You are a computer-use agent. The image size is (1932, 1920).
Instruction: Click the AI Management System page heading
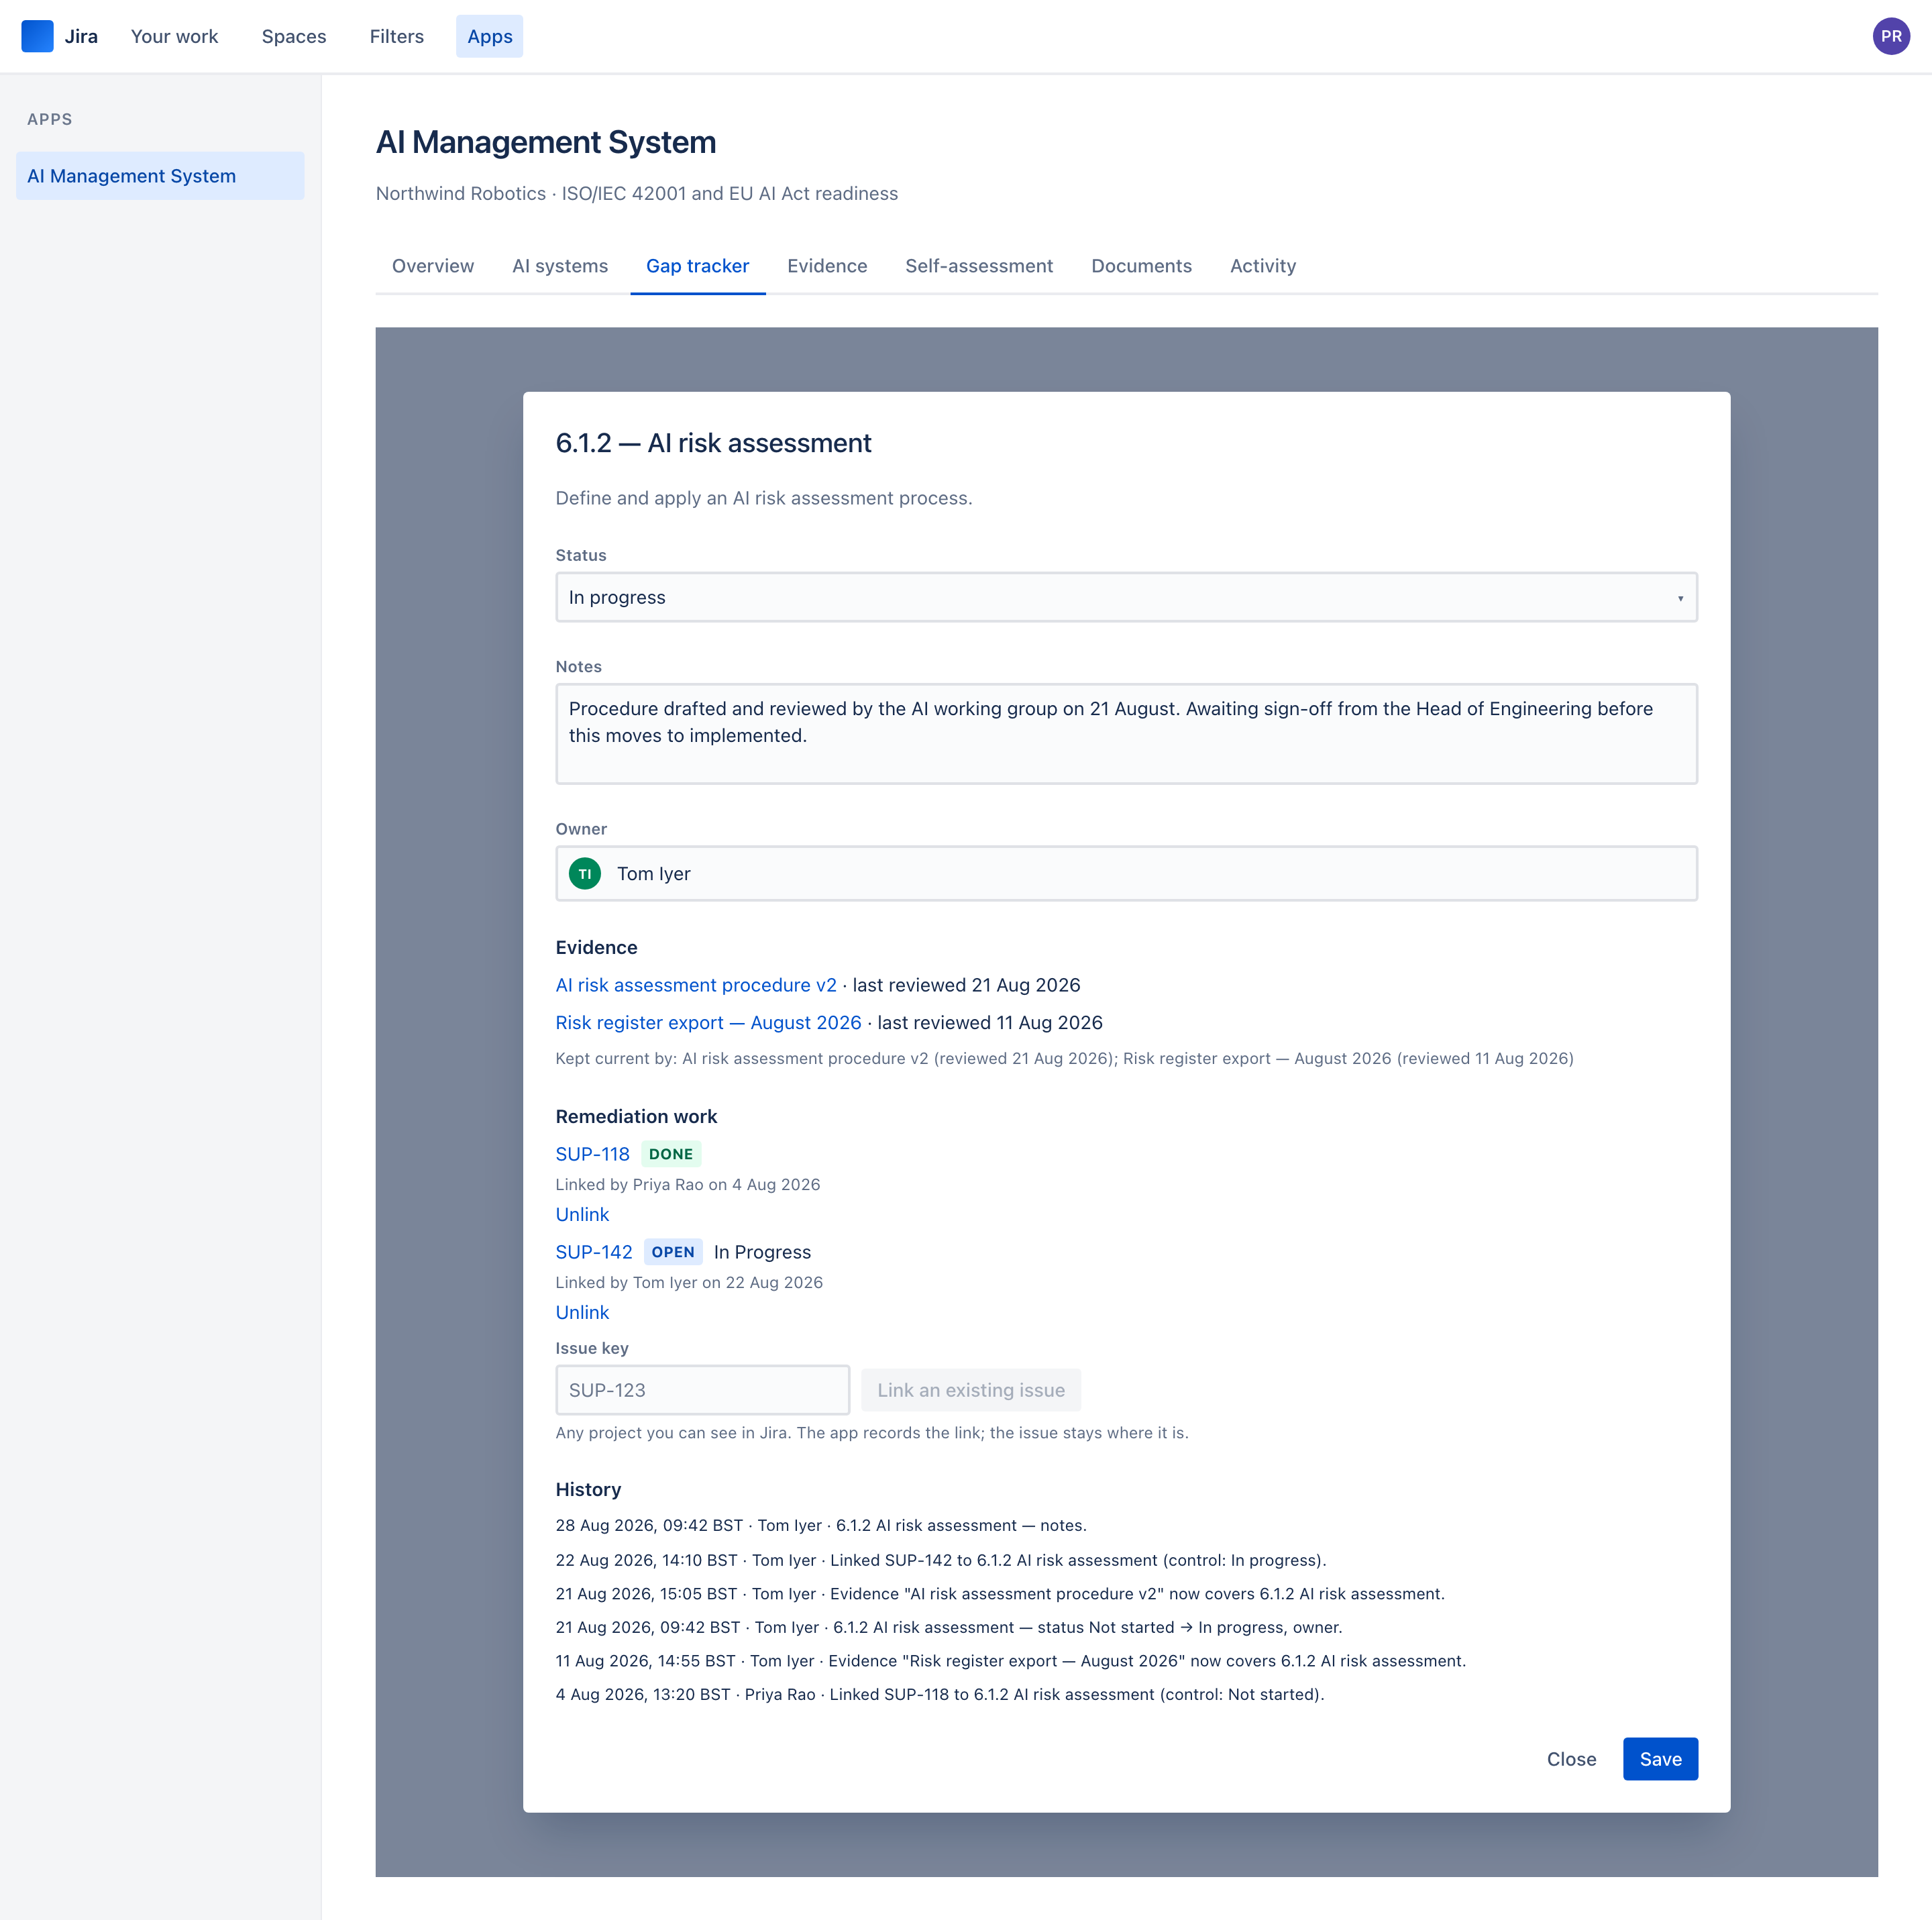(x=546, y=142)
